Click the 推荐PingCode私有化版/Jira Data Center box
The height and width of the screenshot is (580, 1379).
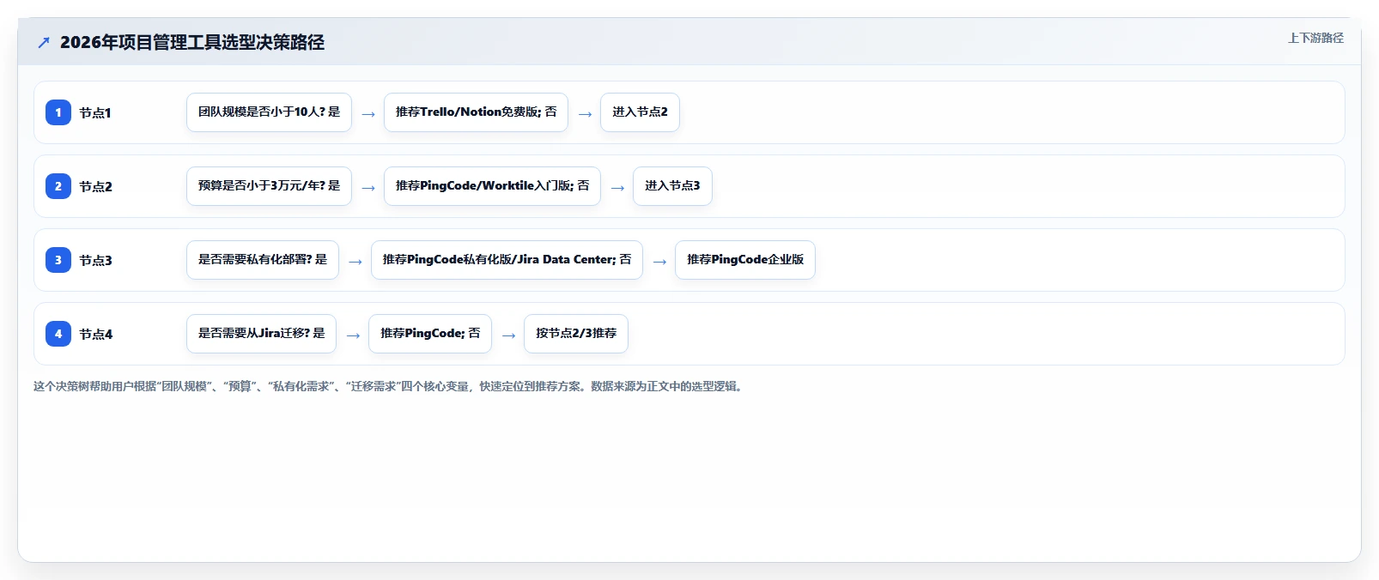tap(507, 260)
